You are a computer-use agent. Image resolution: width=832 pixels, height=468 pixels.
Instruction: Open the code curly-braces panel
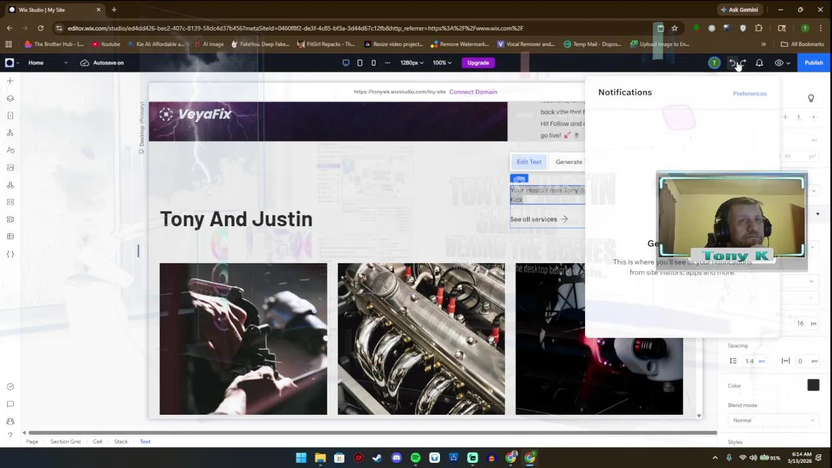(x=10, y=254)
